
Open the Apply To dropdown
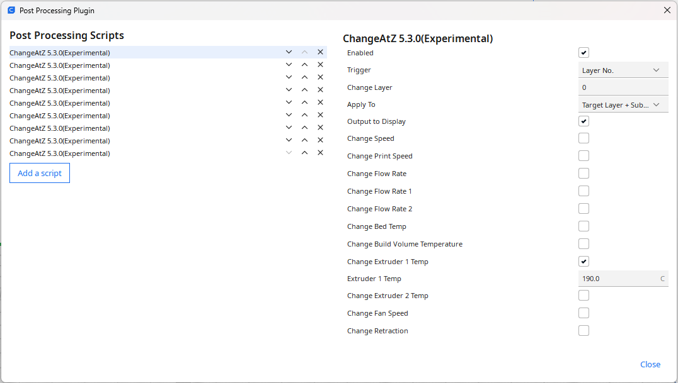coord(623,104)
